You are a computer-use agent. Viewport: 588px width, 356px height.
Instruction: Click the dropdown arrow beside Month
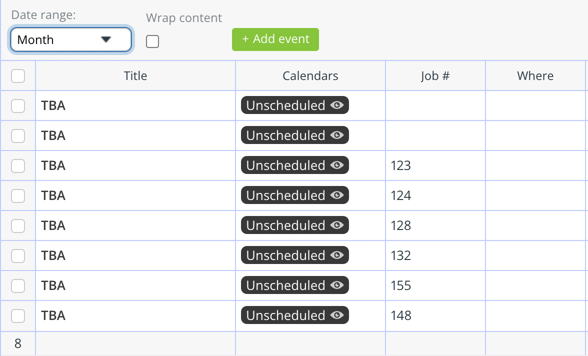pyautogui.click(x=106, y=39)
